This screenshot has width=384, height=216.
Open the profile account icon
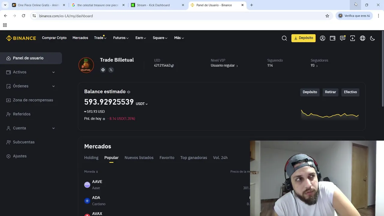[322, 38]
